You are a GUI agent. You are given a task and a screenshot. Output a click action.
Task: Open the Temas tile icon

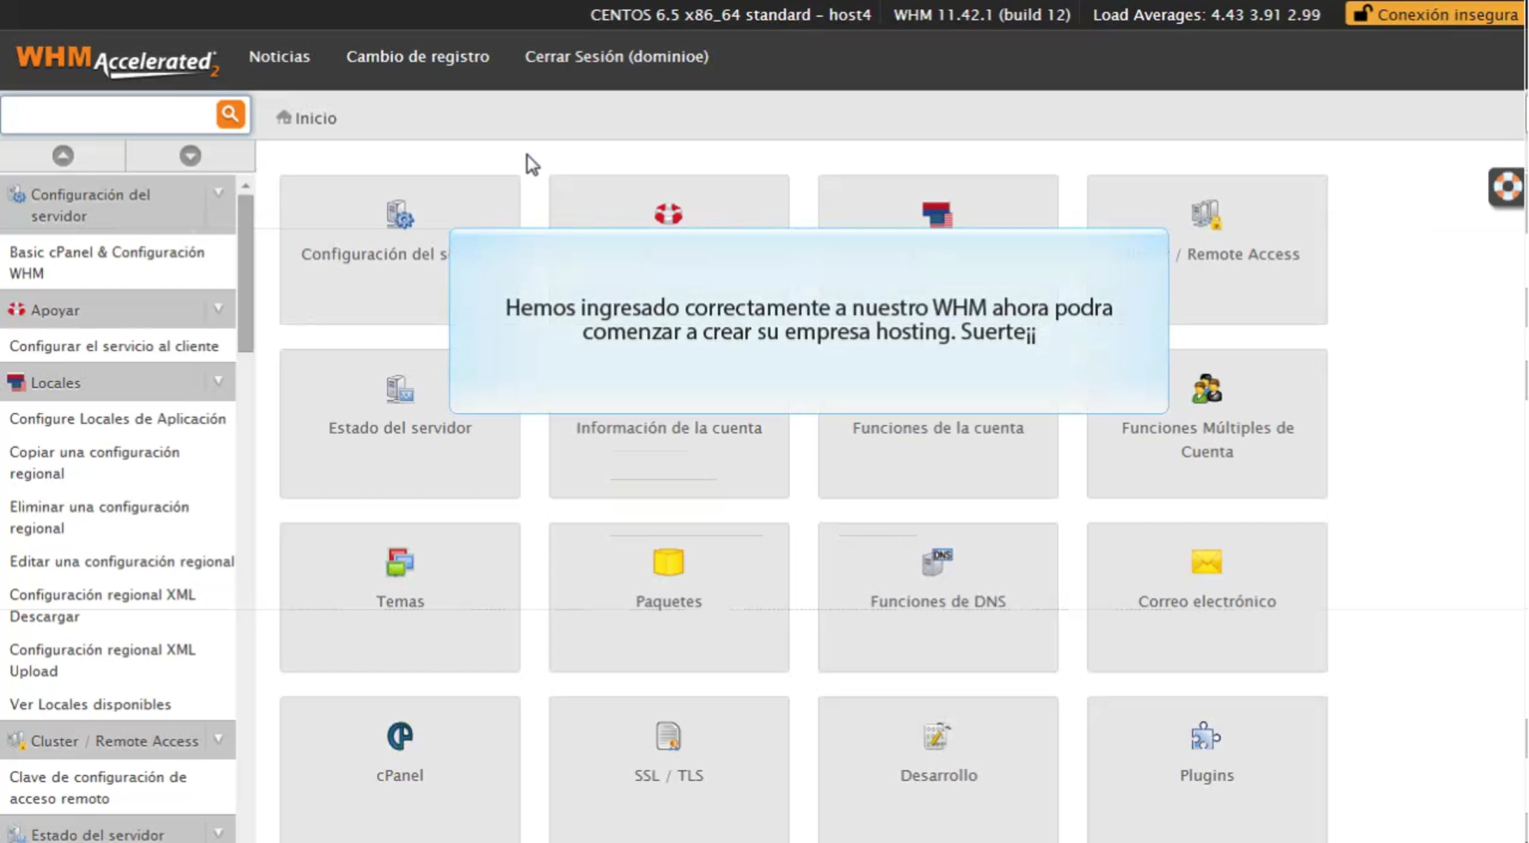pos(400,562)
